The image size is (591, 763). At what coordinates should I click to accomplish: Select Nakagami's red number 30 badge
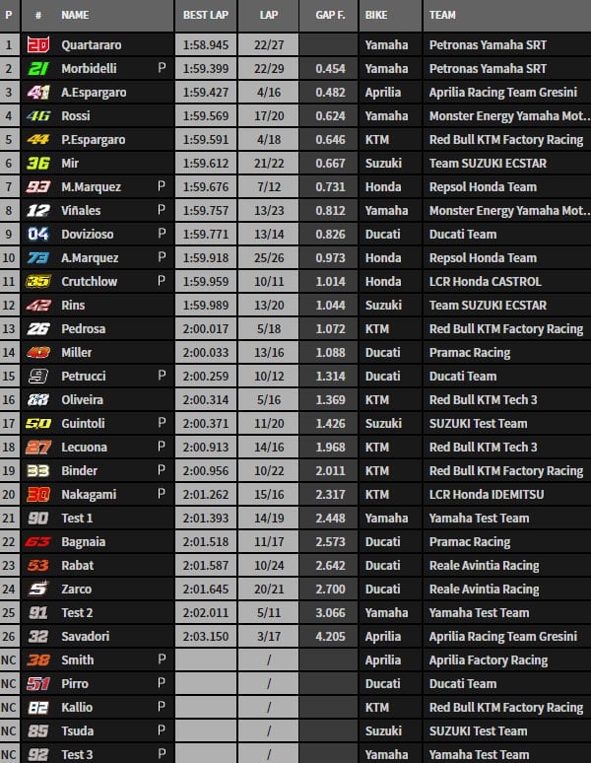pyautogui.click(x=37, y=495)
